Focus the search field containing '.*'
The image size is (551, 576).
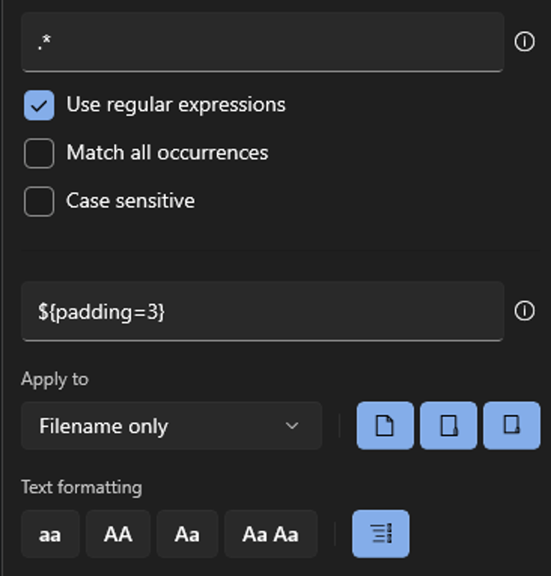pos(262,42)
